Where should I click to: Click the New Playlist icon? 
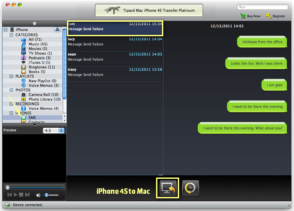point(24,81)
